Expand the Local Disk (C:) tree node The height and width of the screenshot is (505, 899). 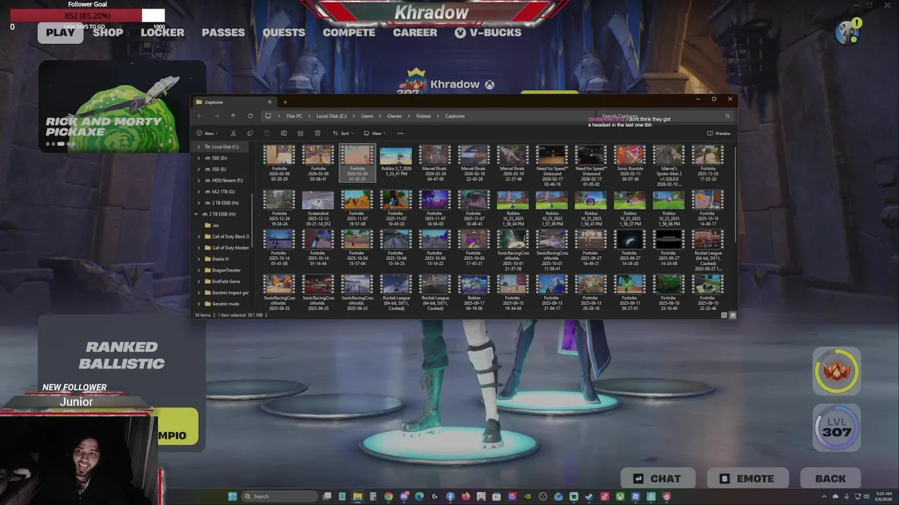pyautogui.click(x=198, y=147)
